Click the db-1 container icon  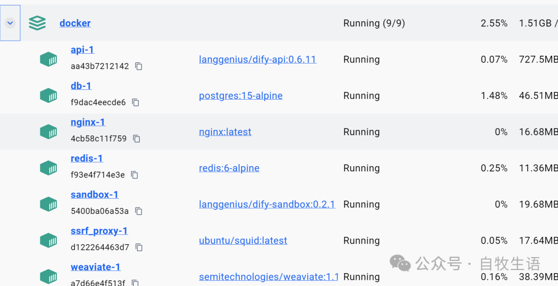click(x=49, y=96)
